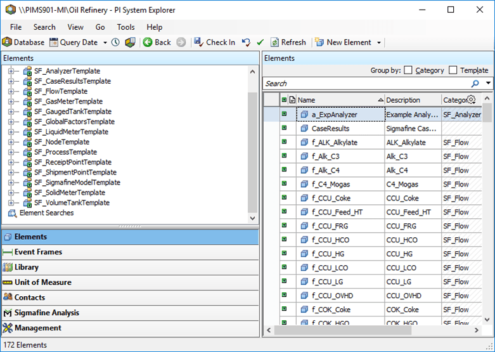Click the tree scrollbar up arrow
This screenshot has height=352, width=495.
[252, 72]
